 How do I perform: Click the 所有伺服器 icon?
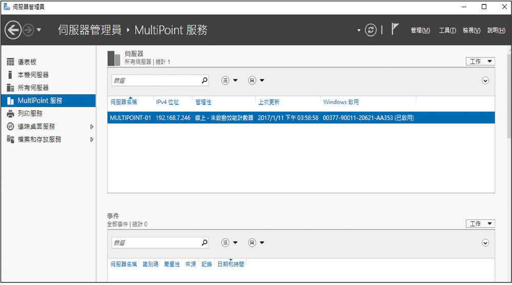(x=10, y=88)
